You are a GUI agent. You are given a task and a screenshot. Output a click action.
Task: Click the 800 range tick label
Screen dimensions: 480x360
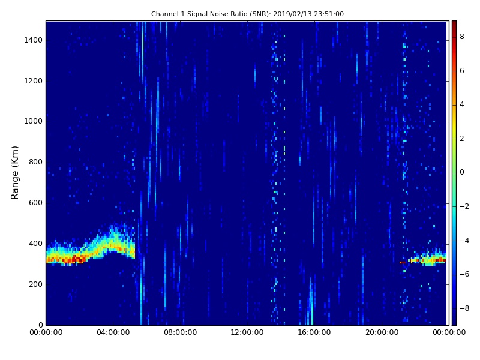35,162
